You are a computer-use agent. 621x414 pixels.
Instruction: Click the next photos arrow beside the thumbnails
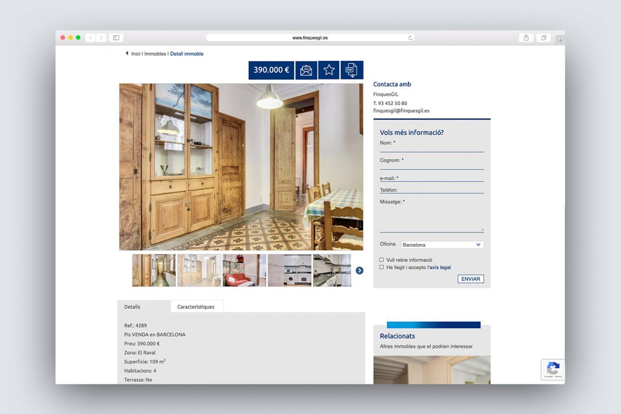(x=359, y=270)
